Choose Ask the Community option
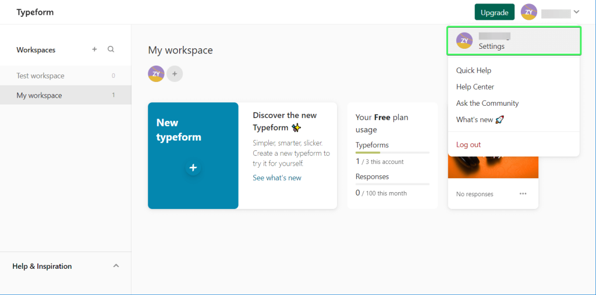The width and height of the screenshot is (596, 295). pos(487,103)
